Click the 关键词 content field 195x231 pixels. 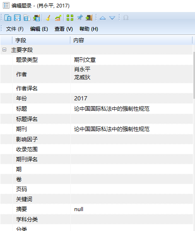pyautogui.click(x=132, y=199)
